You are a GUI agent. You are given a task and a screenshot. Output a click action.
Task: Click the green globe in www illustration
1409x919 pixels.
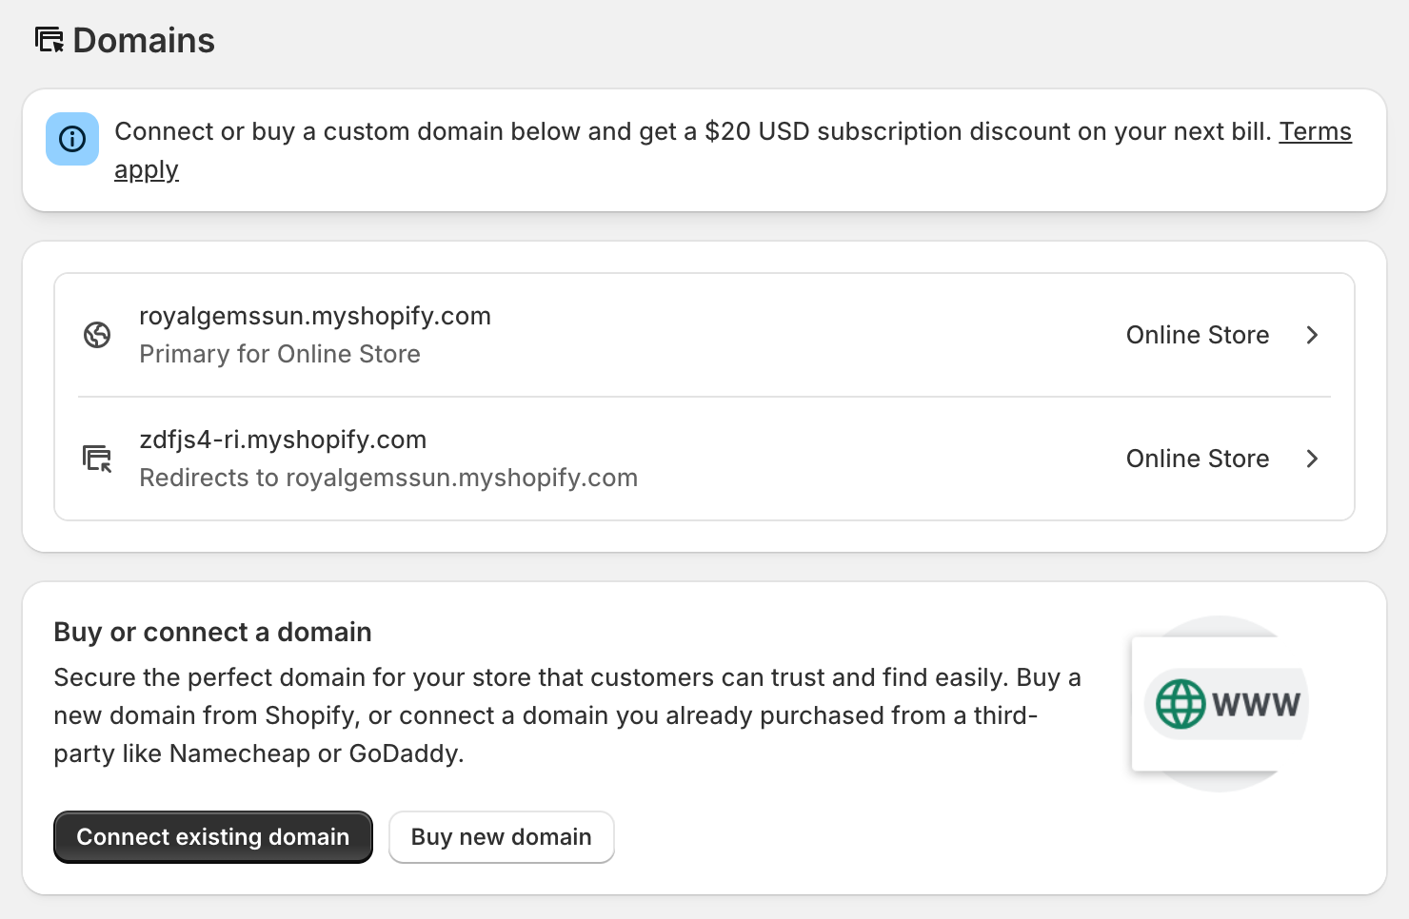click(1181, 704)
